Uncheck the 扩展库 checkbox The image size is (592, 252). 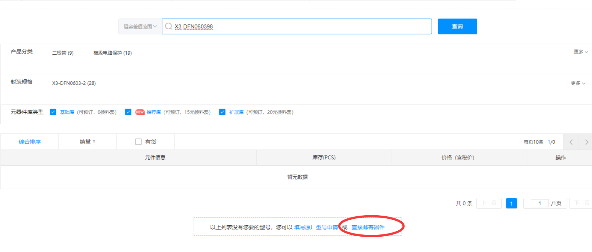[x=222, y=112]
